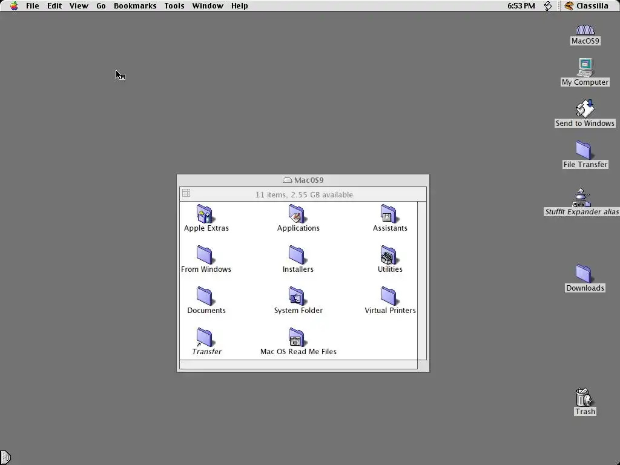Select the Downloads desktop folder
Image resolution: width=620 pixels, height=465 pixels.
(x=584, y=274)
